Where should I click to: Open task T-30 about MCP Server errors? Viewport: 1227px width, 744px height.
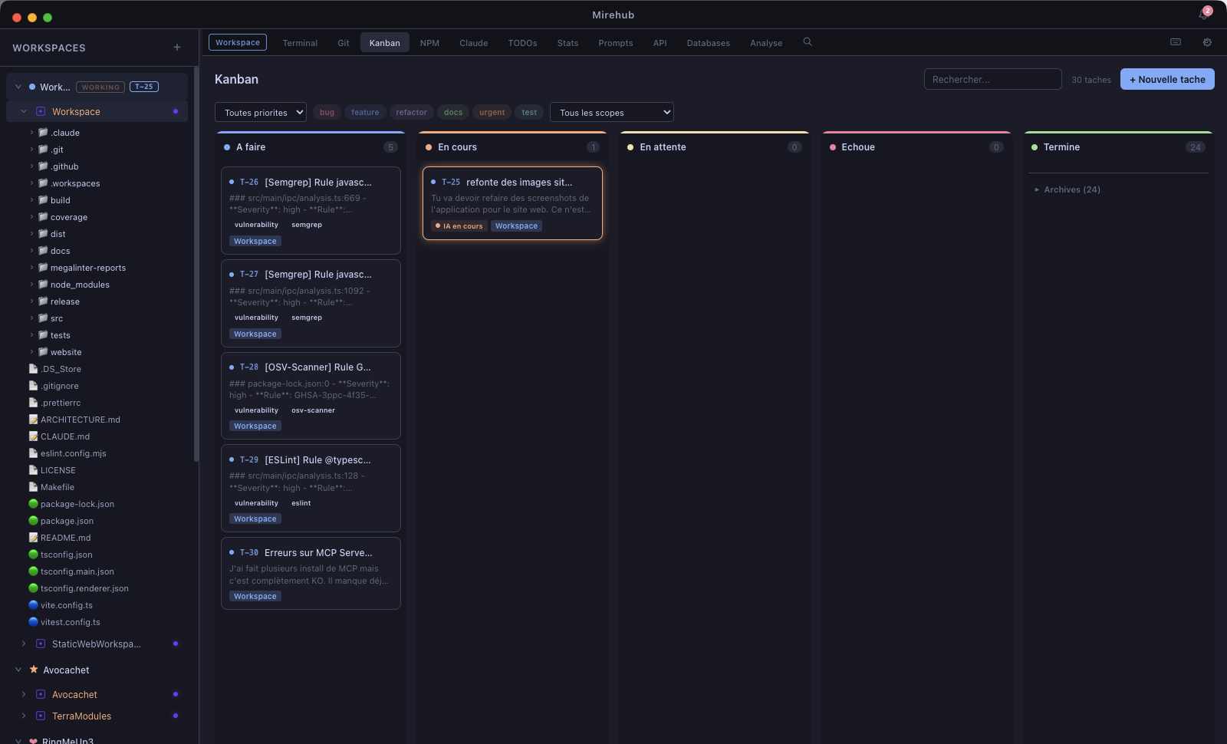pyautogui.click(x=311, y=573)
